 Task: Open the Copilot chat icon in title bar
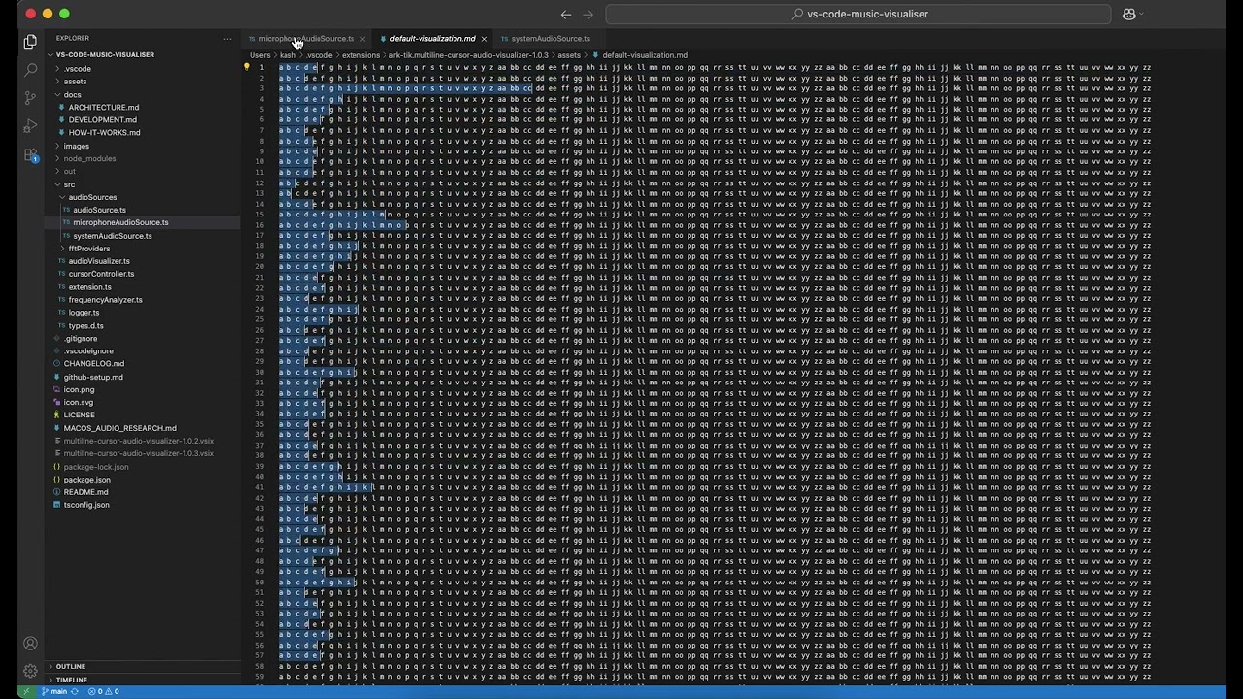(1129, 14)
